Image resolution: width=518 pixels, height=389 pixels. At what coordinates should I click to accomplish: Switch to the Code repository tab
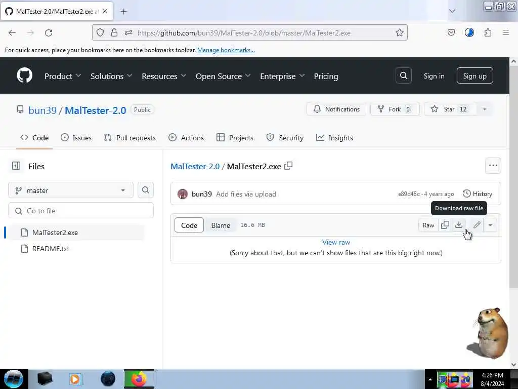tap(34, 138)
